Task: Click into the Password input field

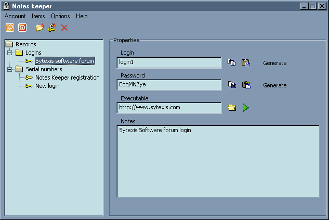Action: [169, 85]
